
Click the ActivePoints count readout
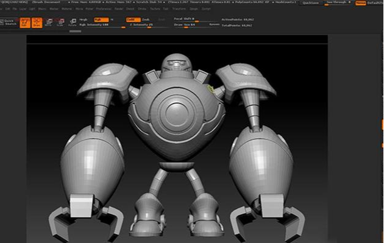pos(238,19)
